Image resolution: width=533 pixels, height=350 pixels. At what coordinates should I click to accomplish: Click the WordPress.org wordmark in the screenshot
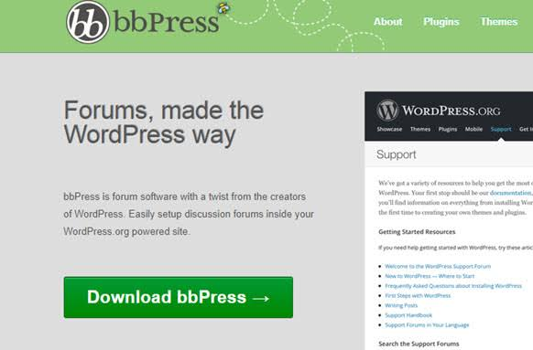pyautogui.click(x=451, y=111)
